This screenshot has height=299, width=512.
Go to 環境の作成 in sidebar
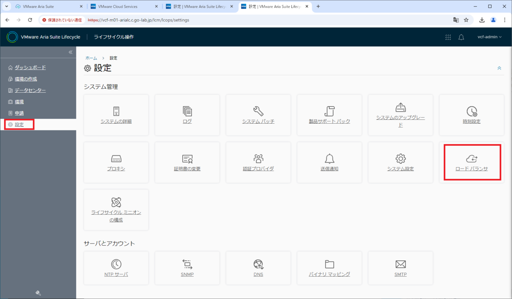26,79
